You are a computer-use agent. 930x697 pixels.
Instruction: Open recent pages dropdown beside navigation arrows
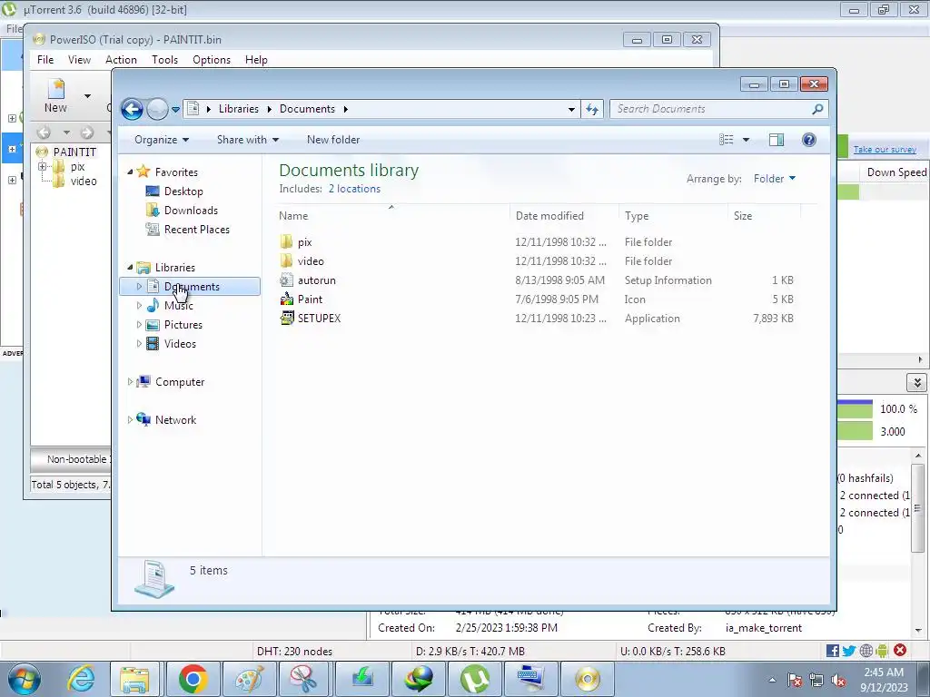pyautogui.click(x=175, y=110)
